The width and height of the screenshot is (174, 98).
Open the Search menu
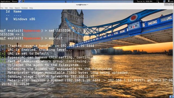click(17, 8)
